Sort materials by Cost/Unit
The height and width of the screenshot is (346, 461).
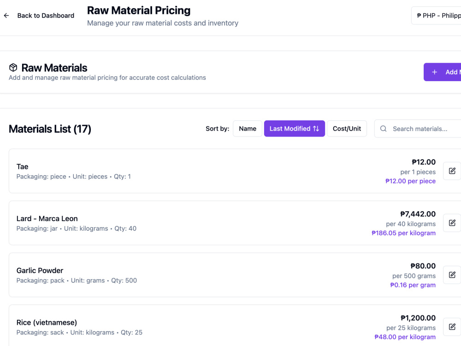(x=347, y=129)
